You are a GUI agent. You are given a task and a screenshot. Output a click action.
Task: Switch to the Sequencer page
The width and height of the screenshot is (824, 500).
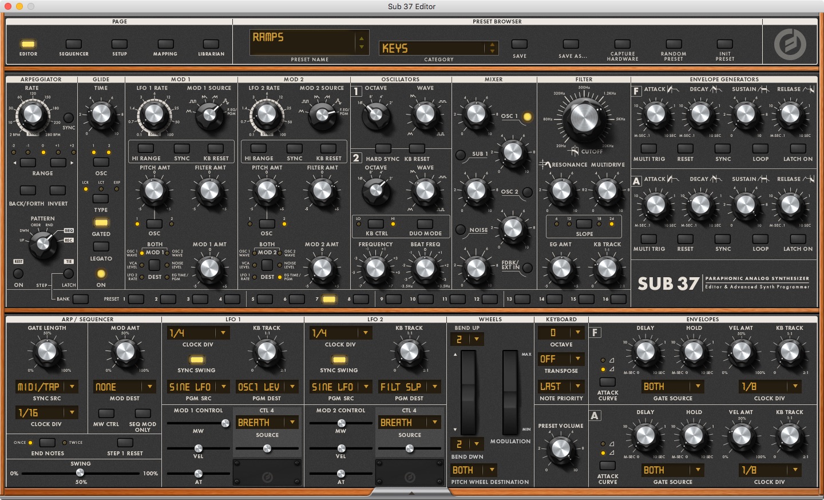(x=73, y=44)
